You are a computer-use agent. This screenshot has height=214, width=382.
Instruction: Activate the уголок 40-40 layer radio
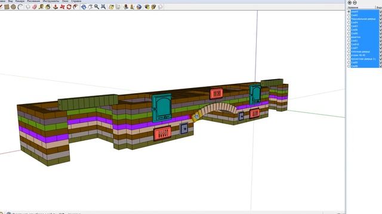point(349,55)
